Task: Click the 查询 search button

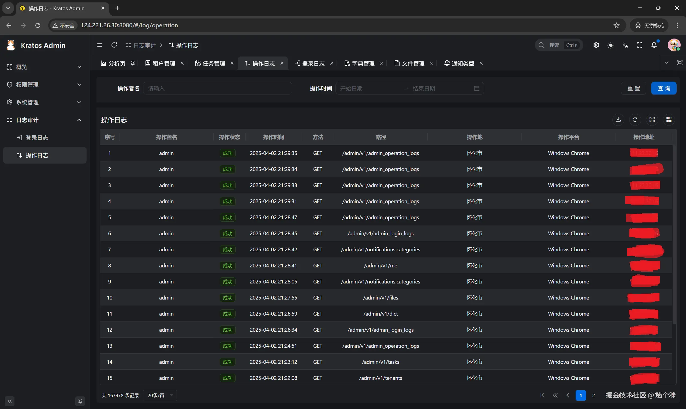Action: [x=663, y=88]
